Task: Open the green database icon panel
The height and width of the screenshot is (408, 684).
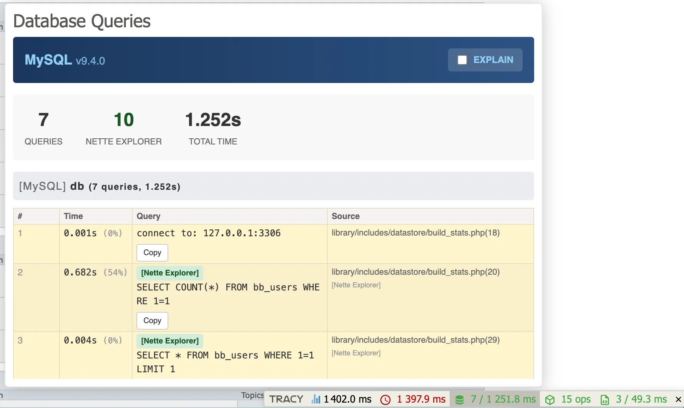Action: pos(460,400)
